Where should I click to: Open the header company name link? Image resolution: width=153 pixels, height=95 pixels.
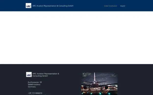pyautogui.click(x=53, y=6)
